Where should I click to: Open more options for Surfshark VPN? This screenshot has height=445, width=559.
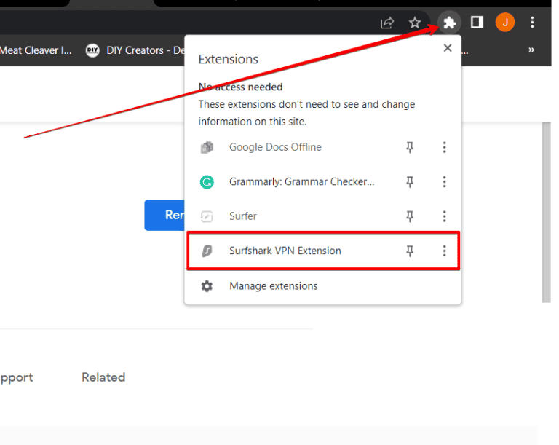(x=444, y=251)
